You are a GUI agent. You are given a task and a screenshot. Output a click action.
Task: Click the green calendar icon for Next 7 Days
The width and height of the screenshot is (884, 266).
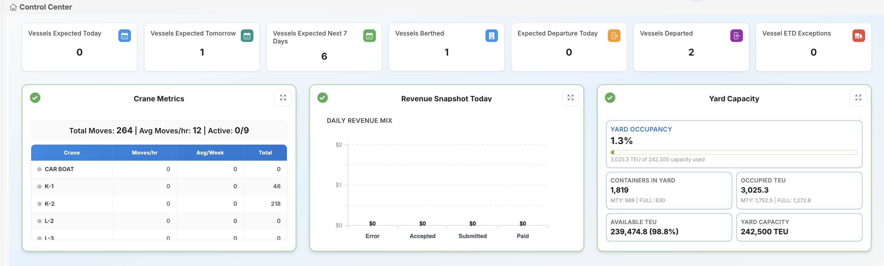369,36
